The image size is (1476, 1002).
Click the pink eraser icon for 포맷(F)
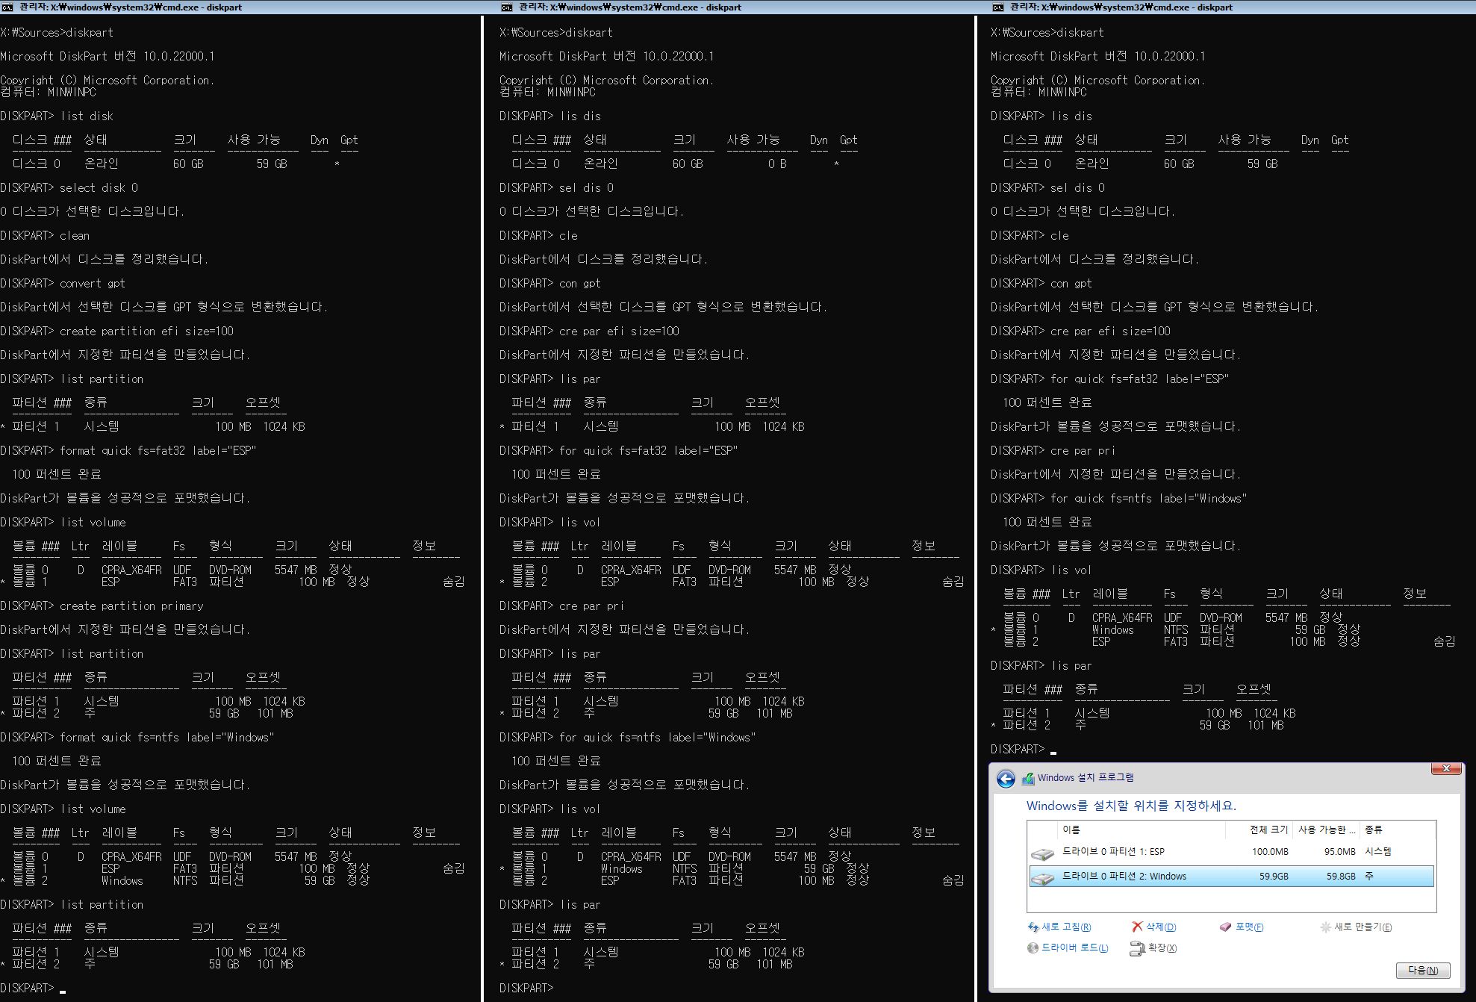click(1225, 927)
